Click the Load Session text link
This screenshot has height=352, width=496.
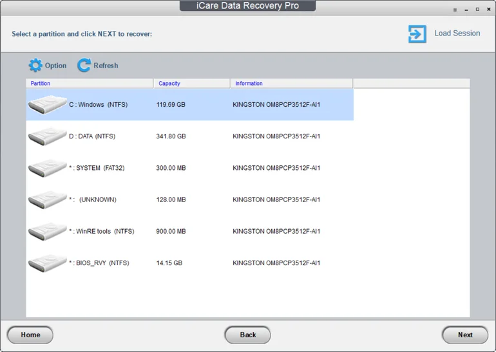click(x=457, y=33)
